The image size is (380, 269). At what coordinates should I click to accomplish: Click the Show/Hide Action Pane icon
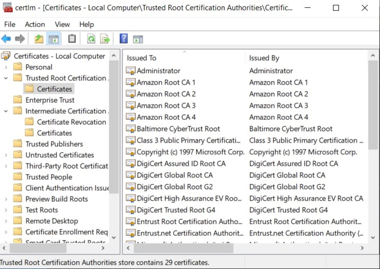138,39
